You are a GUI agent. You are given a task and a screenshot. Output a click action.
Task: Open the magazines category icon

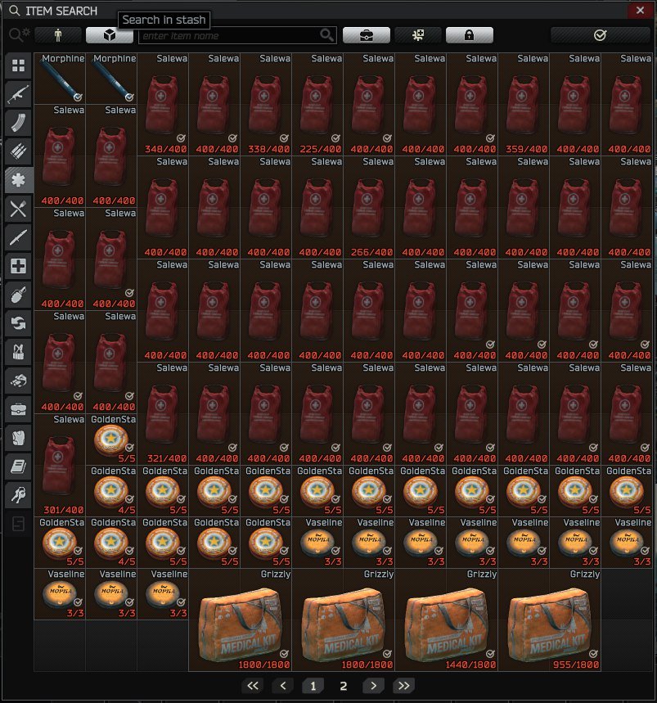18,123
